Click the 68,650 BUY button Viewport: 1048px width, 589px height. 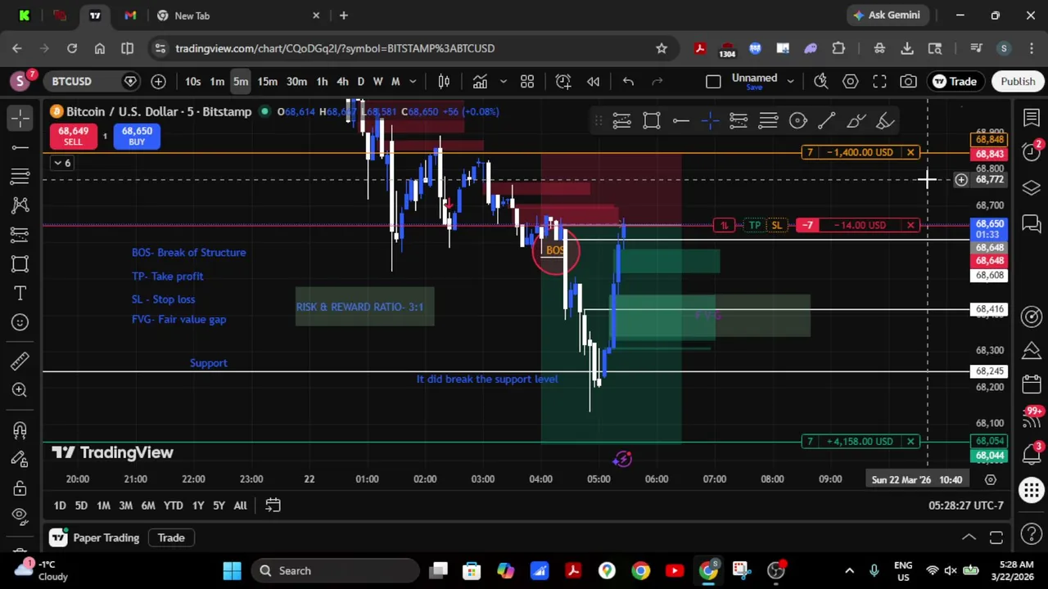click(x=137, y=136)
